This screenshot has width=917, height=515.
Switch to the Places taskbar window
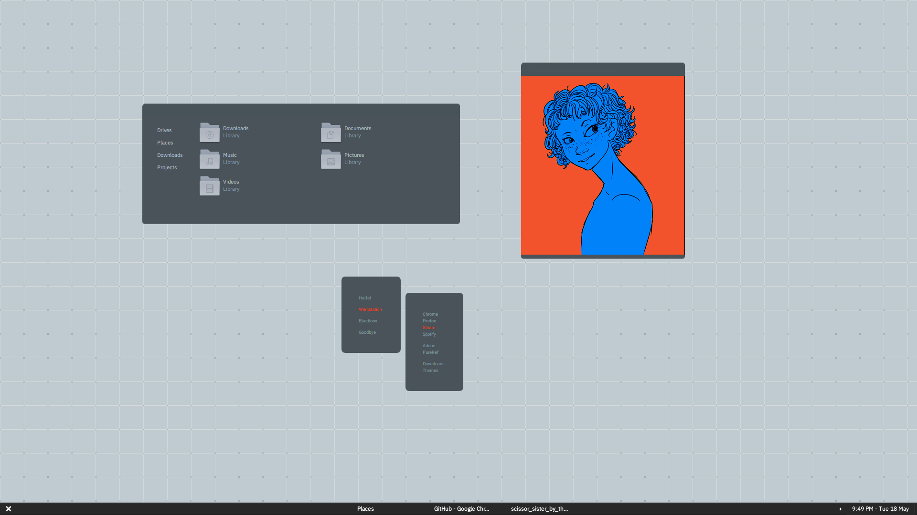coord(365,509)
